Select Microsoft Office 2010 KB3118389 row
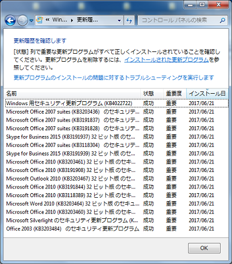Screen dimensions: 232x264 click(x=117, y=195)
